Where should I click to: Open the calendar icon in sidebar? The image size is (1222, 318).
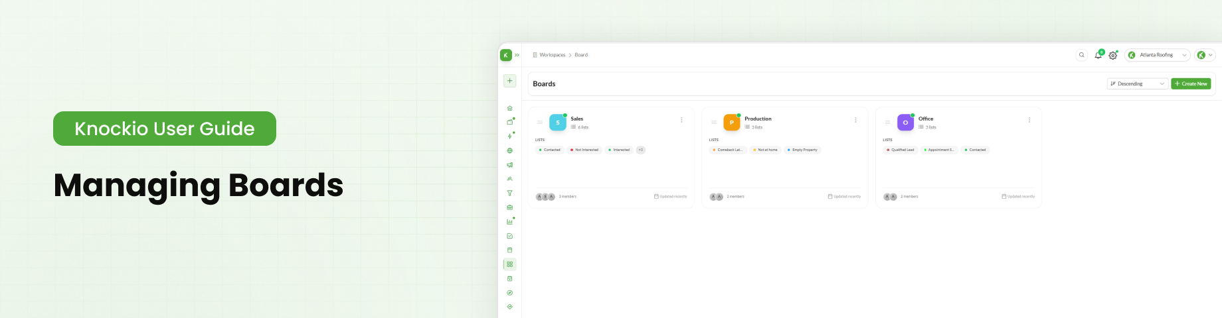509,250
